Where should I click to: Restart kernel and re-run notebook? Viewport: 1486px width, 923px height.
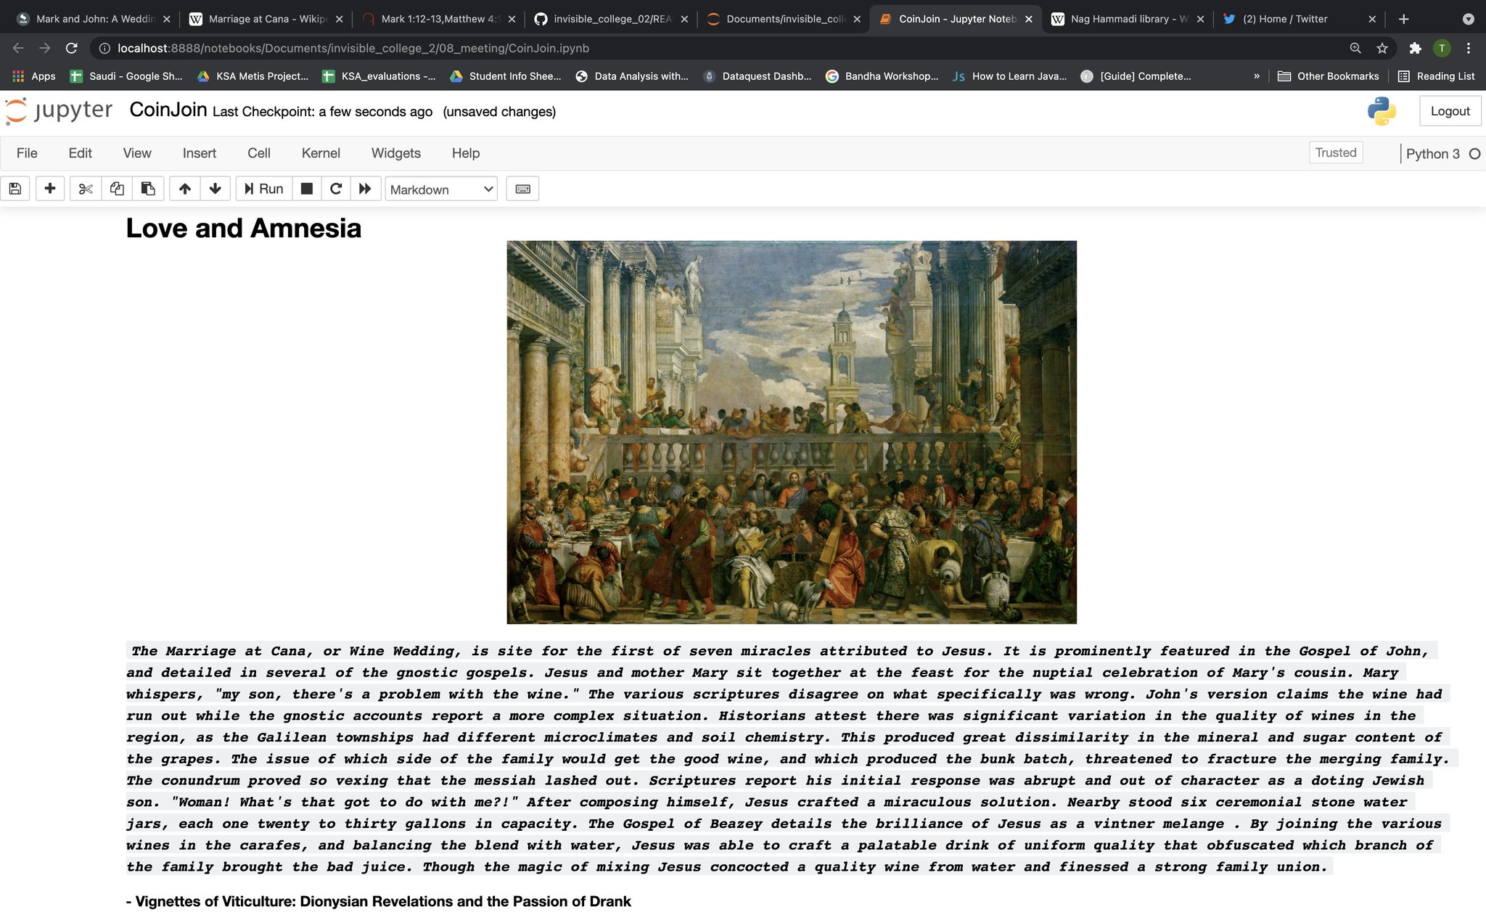pos(366,189)
